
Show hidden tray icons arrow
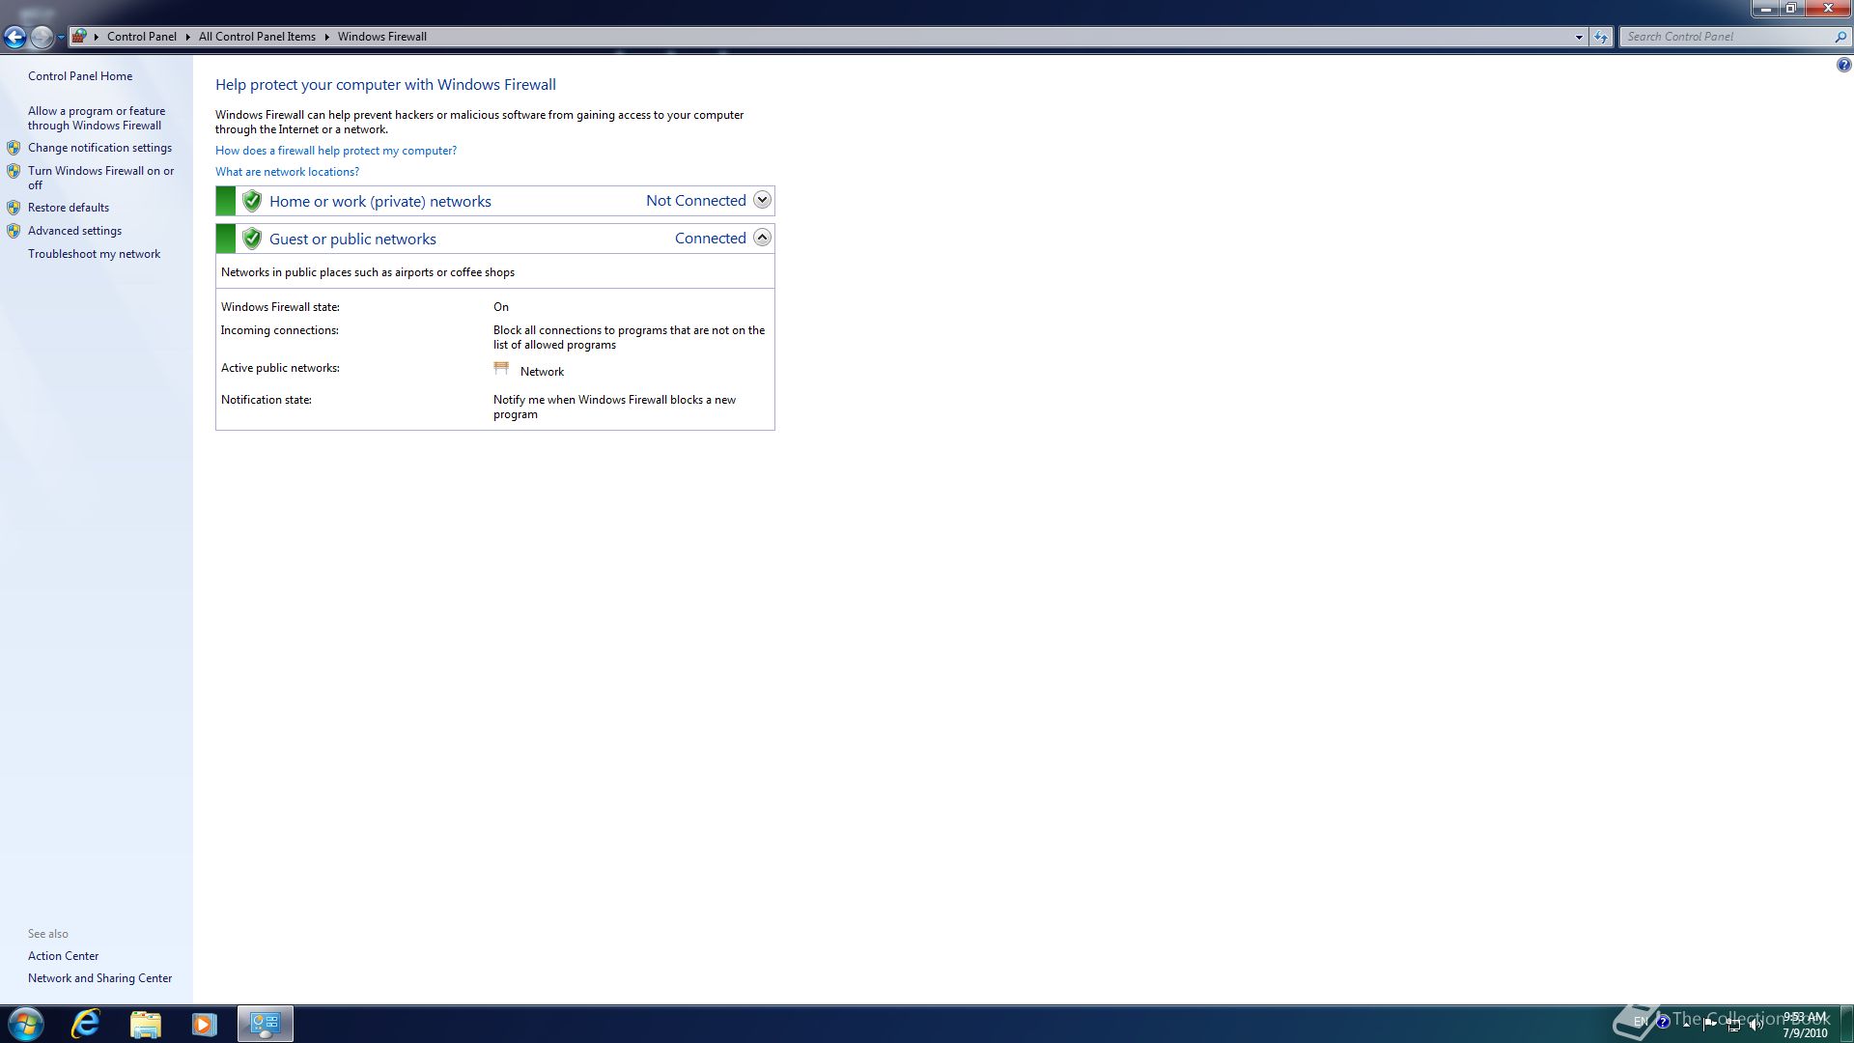(x=1687, y=1024)
